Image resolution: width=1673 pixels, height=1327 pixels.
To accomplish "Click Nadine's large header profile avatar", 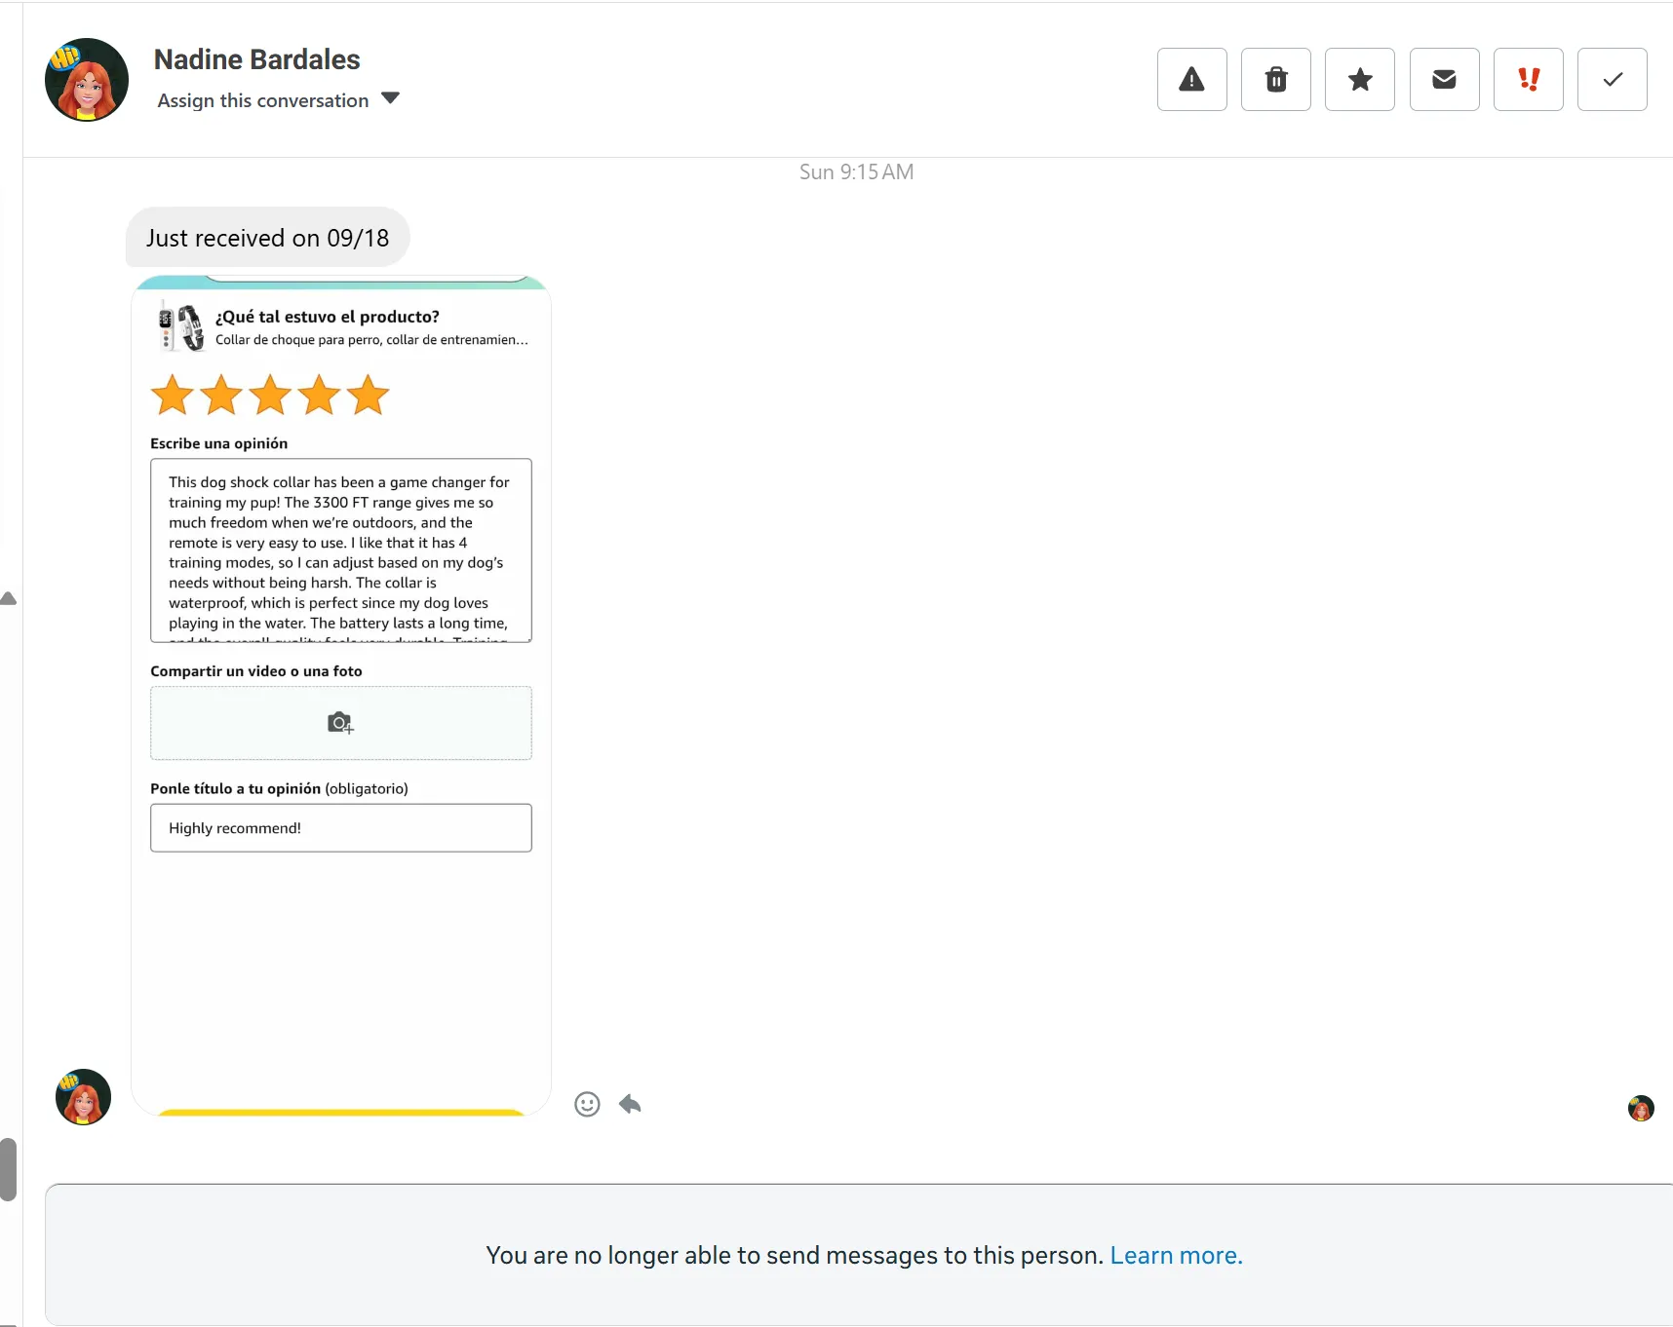I will click(87, 80).
